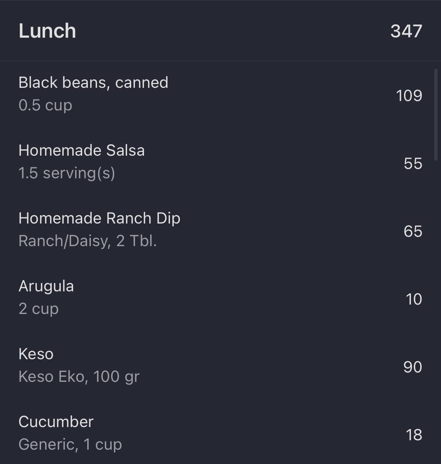Select the 0.5 cup serving text
The width and height of the screenshot is (441, 464).
point(45,105)
